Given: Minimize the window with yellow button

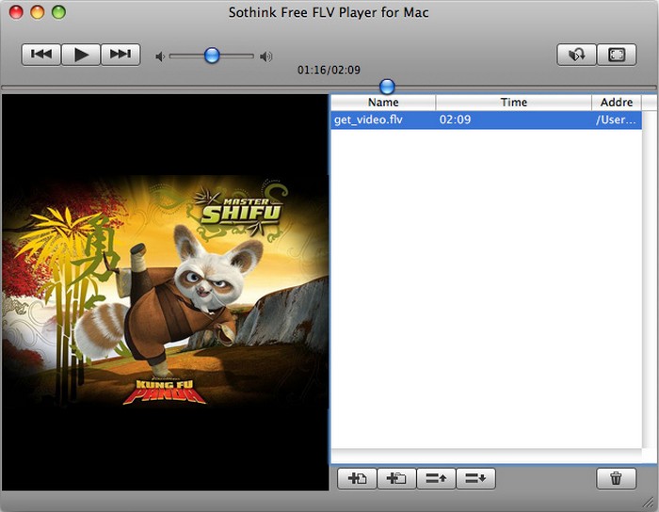Looking at the screenshot, I should coord(38,11).
